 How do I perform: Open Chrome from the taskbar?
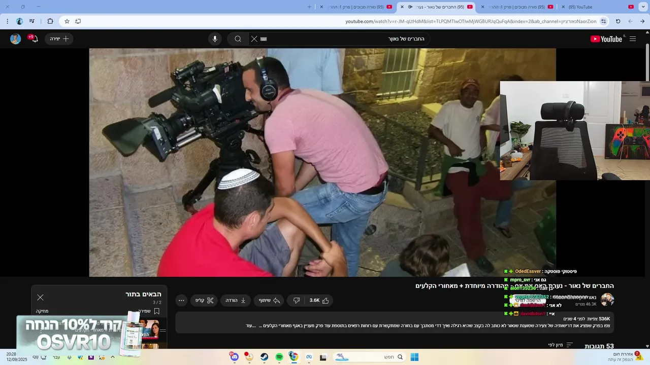coord(294,357)
